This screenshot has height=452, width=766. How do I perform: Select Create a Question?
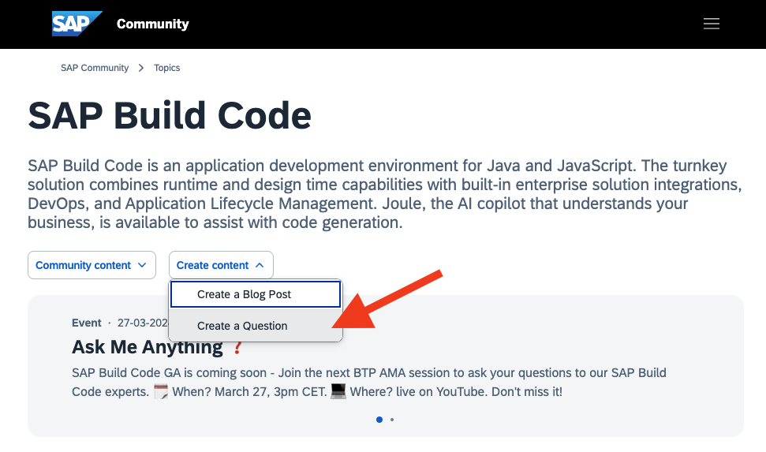(256, 326)
